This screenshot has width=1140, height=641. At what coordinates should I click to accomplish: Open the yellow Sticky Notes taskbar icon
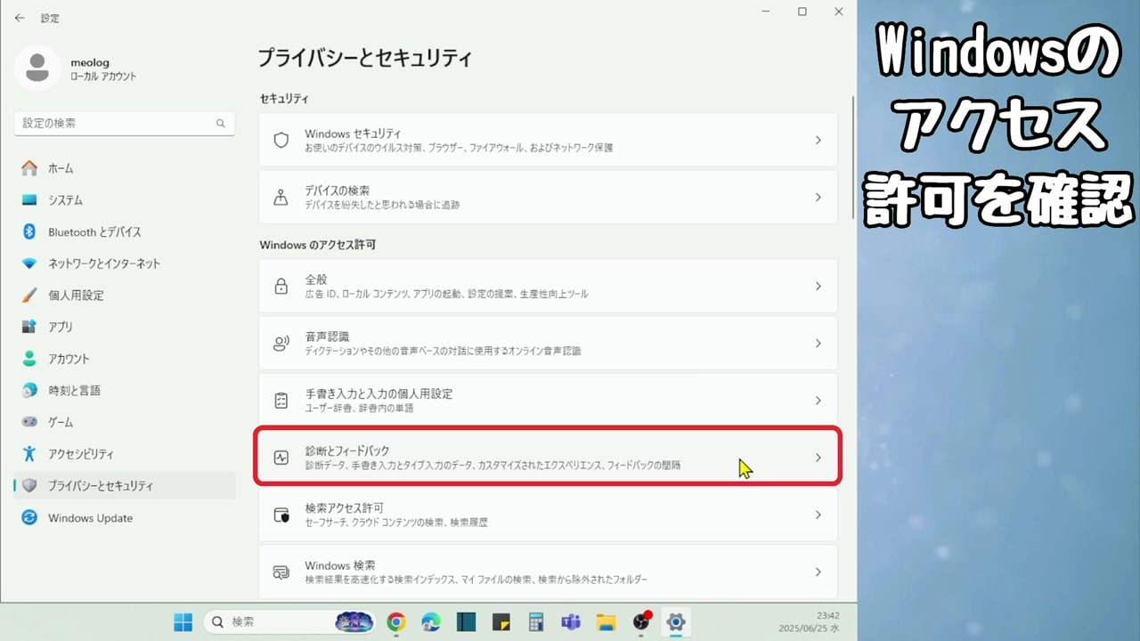coord(501,621)
